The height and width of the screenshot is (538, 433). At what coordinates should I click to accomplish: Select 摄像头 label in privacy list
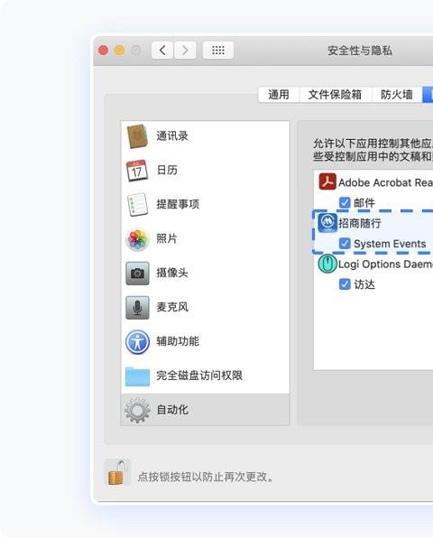click(x=172, y=273)
